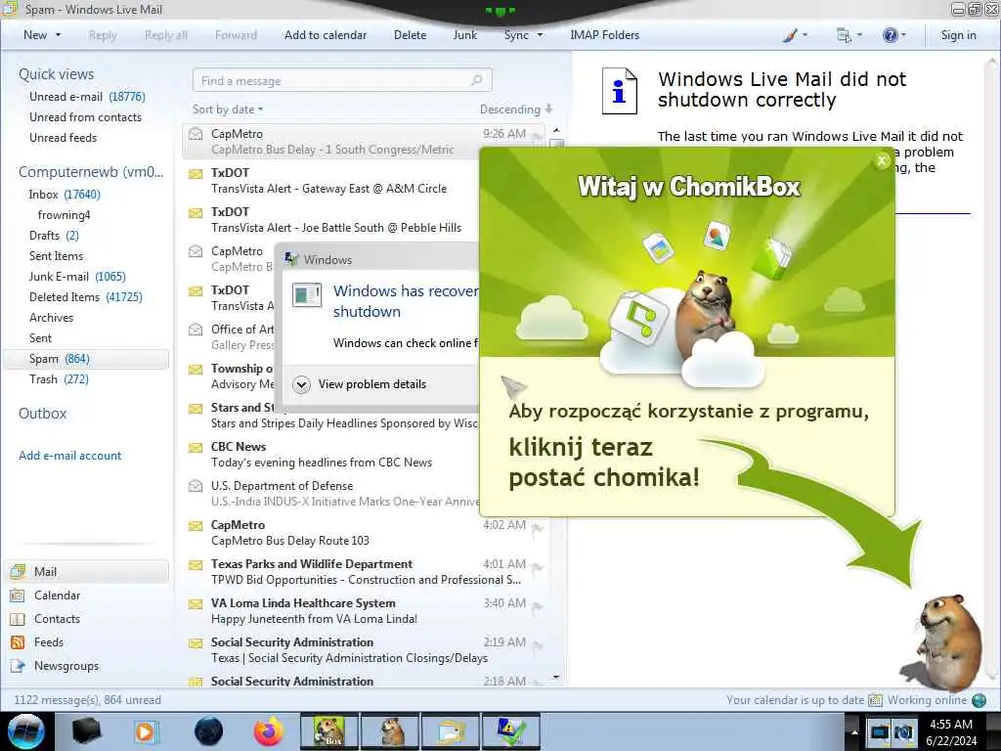1001x751 pixels.
Task: Open the Archives folder
Action: (51, 318)
